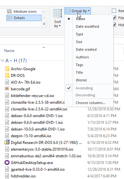124x179 pixels.
Task: Group files by Date created
Action: 86,49
